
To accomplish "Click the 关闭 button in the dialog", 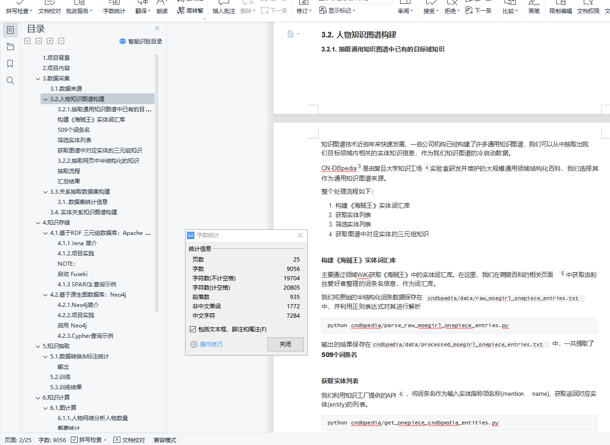I will click(x=285, y=344).
